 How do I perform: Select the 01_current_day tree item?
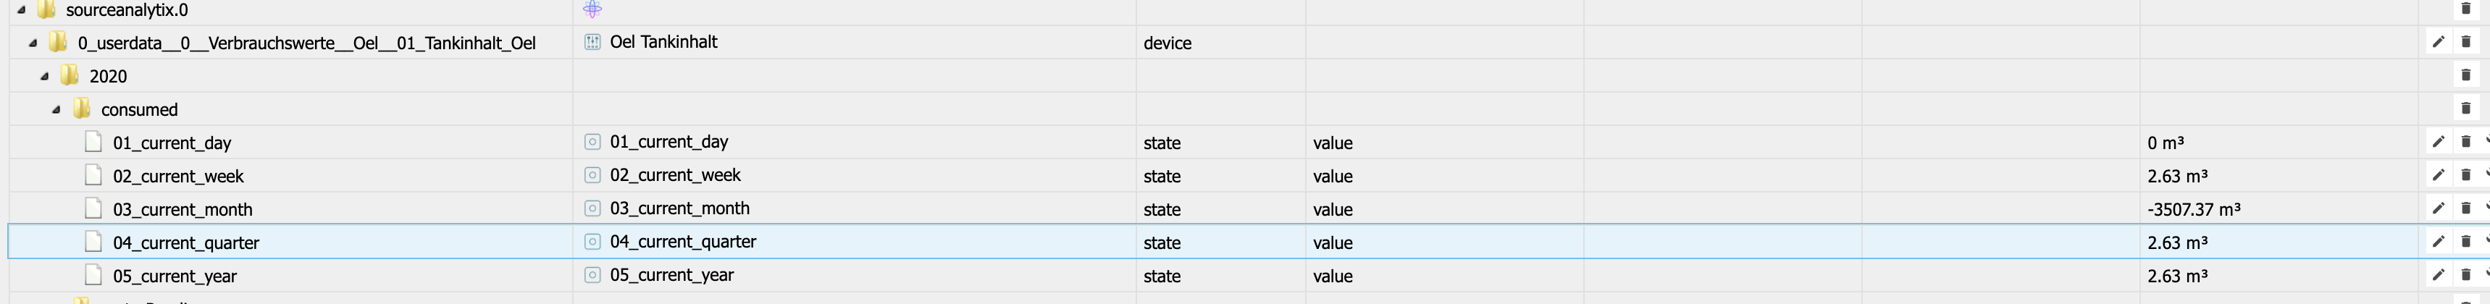[171, 143]
